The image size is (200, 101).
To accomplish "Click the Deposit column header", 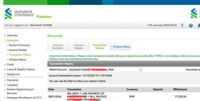I will coord(158,89).
